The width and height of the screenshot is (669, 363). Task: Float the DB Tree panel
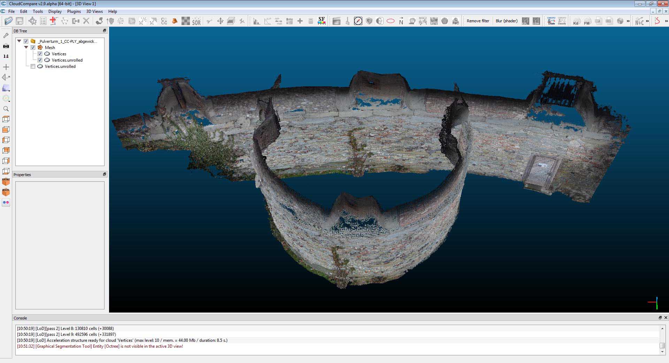click(x=104, y=31)
